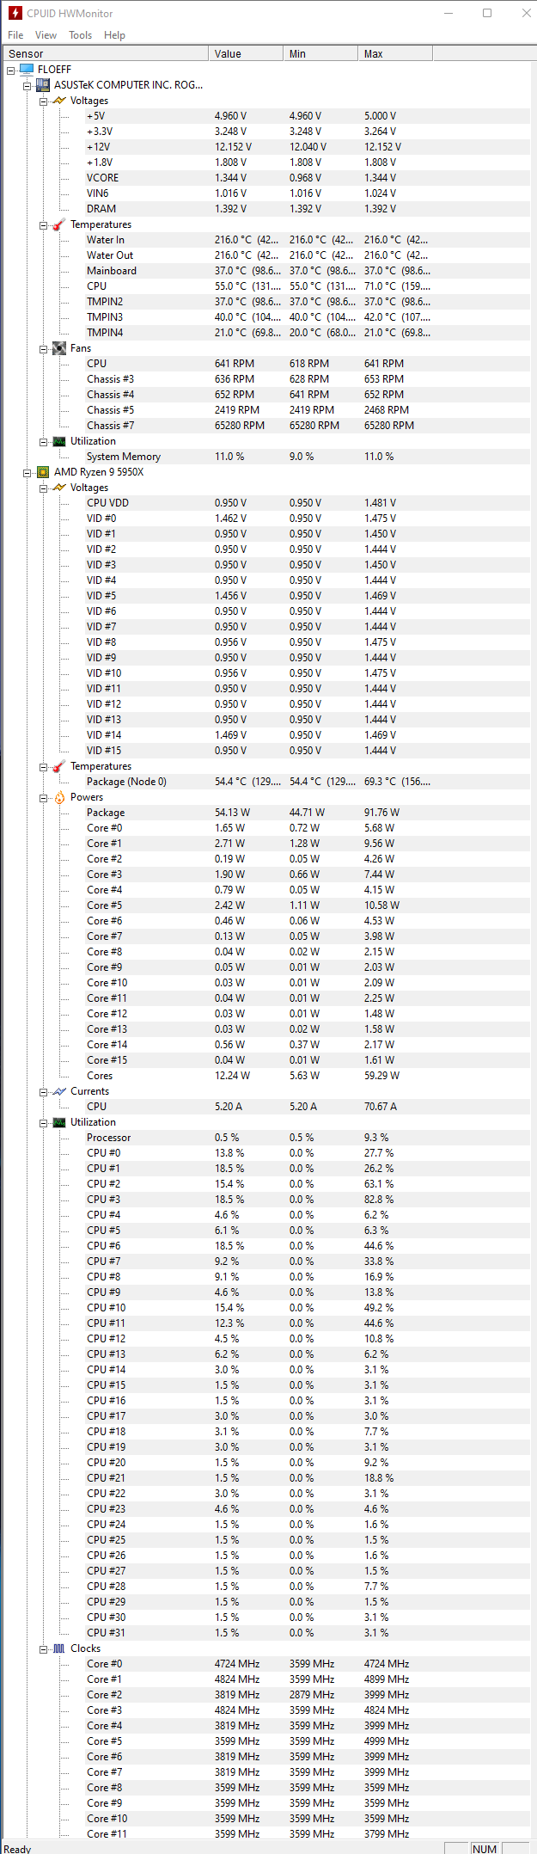537x1854 pixels.
Task: Open the Tools menu
Action: pos(80,34)
